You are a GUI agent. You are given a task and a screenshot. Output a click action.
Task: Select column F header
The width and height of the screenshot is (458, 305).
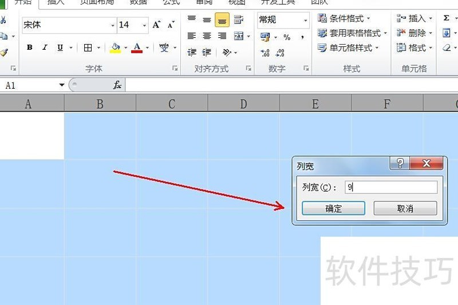(387, 104)
